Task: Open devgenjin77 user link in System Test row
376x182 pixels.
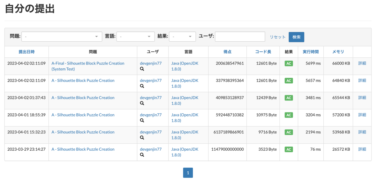Action: tap(151, 63)
